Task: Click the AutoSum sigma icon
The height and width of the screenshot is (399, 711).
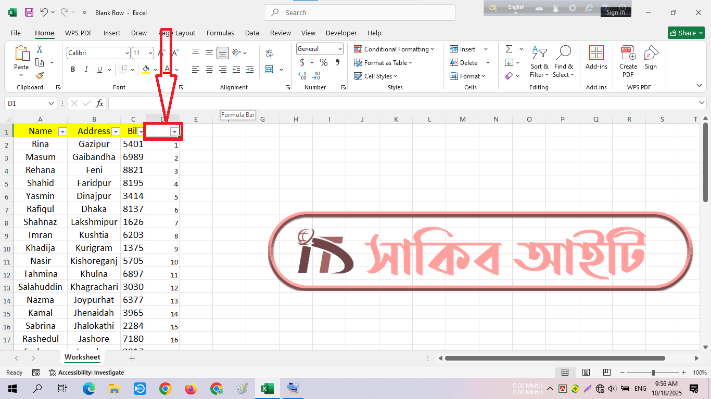Action: pyautogui.click(x=509, y=49)
